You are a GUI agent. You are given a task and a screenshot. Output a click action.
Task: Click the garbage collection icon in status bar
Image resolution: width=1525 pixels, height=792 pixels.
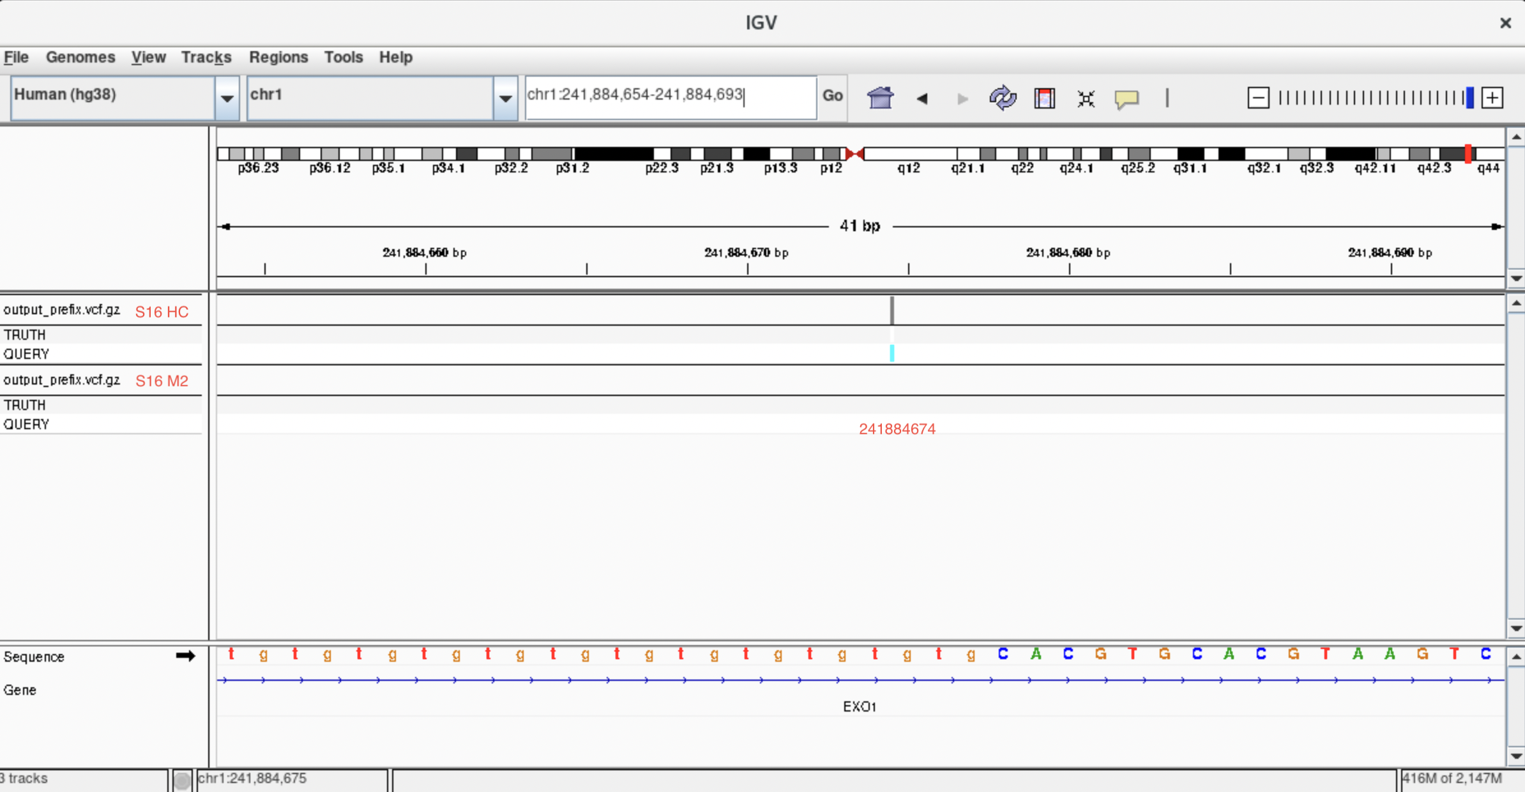click(x=182, y=780)
